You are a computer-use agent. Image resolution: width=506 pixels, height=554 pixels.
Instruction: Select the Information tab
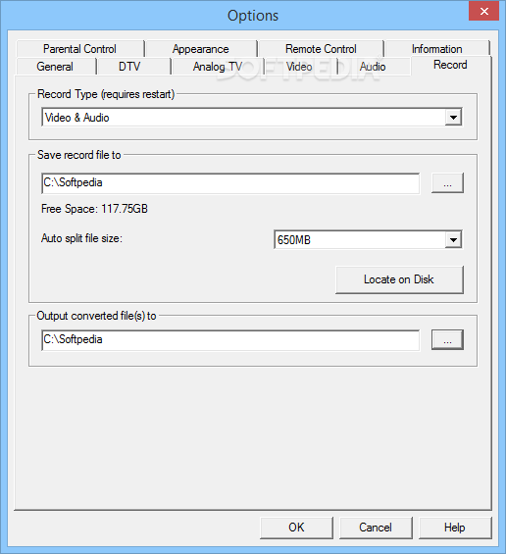click(436, 49)
